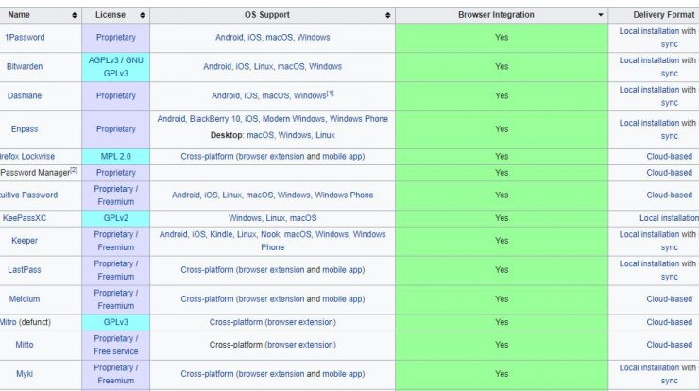The height and width of the screenshot is (391, 699).
Task: Open the 1Password link
Action: point(25,38)
